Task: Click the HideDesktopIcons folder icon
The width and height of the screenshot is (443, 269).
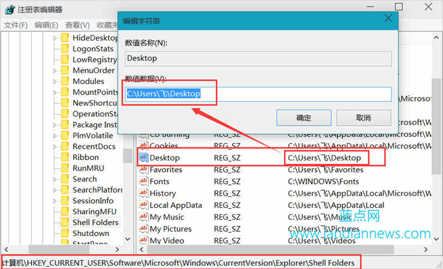Action: pyautogui.click(x=65, y=38)
